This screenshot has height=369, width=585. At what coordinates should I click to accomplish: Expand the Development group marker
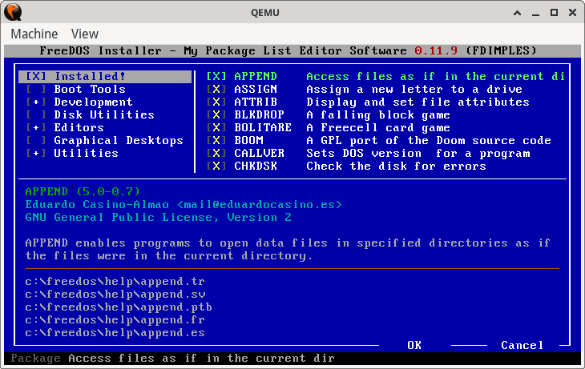coord(36,102)
